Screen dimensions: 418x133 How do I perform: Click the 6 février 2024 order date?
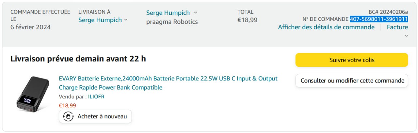[30, 27]
